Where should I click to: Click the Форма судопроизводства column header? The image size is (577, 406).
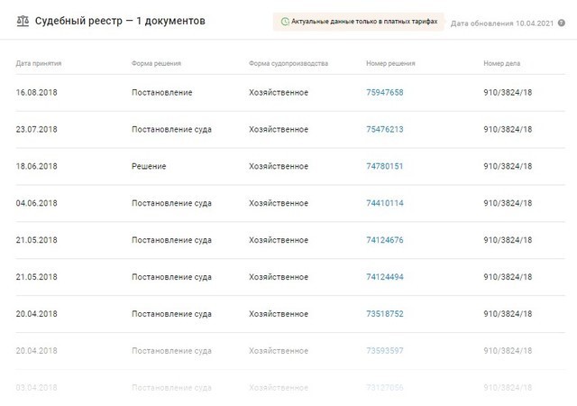point(288,64)
